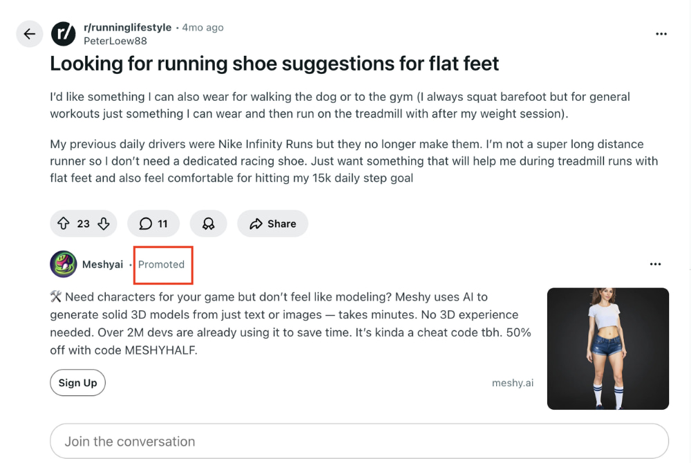691x463 pixels.
Task: Open PeterLoew88 user profile
Action: pyautogui.click(x=115, y=41)
